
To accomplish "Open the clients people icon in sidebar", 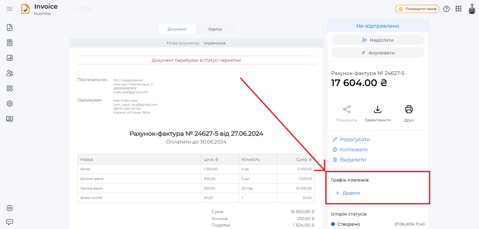I will (10, 73).
